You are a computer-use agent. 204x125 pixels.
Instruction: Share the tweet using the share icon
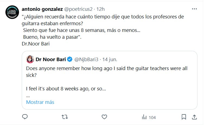(x=194, y=117)
